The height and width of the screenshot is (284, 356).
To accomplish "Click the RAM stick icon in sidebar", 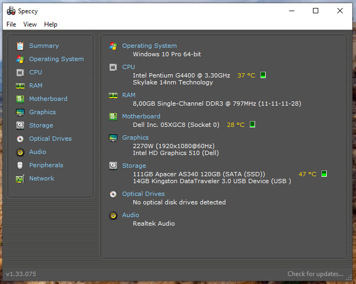I will [x=20, y=86].
